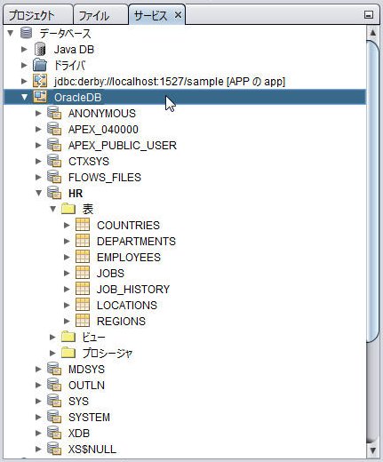
Task: Click the jdbc:derby connection icon
Action: [40, 81]
